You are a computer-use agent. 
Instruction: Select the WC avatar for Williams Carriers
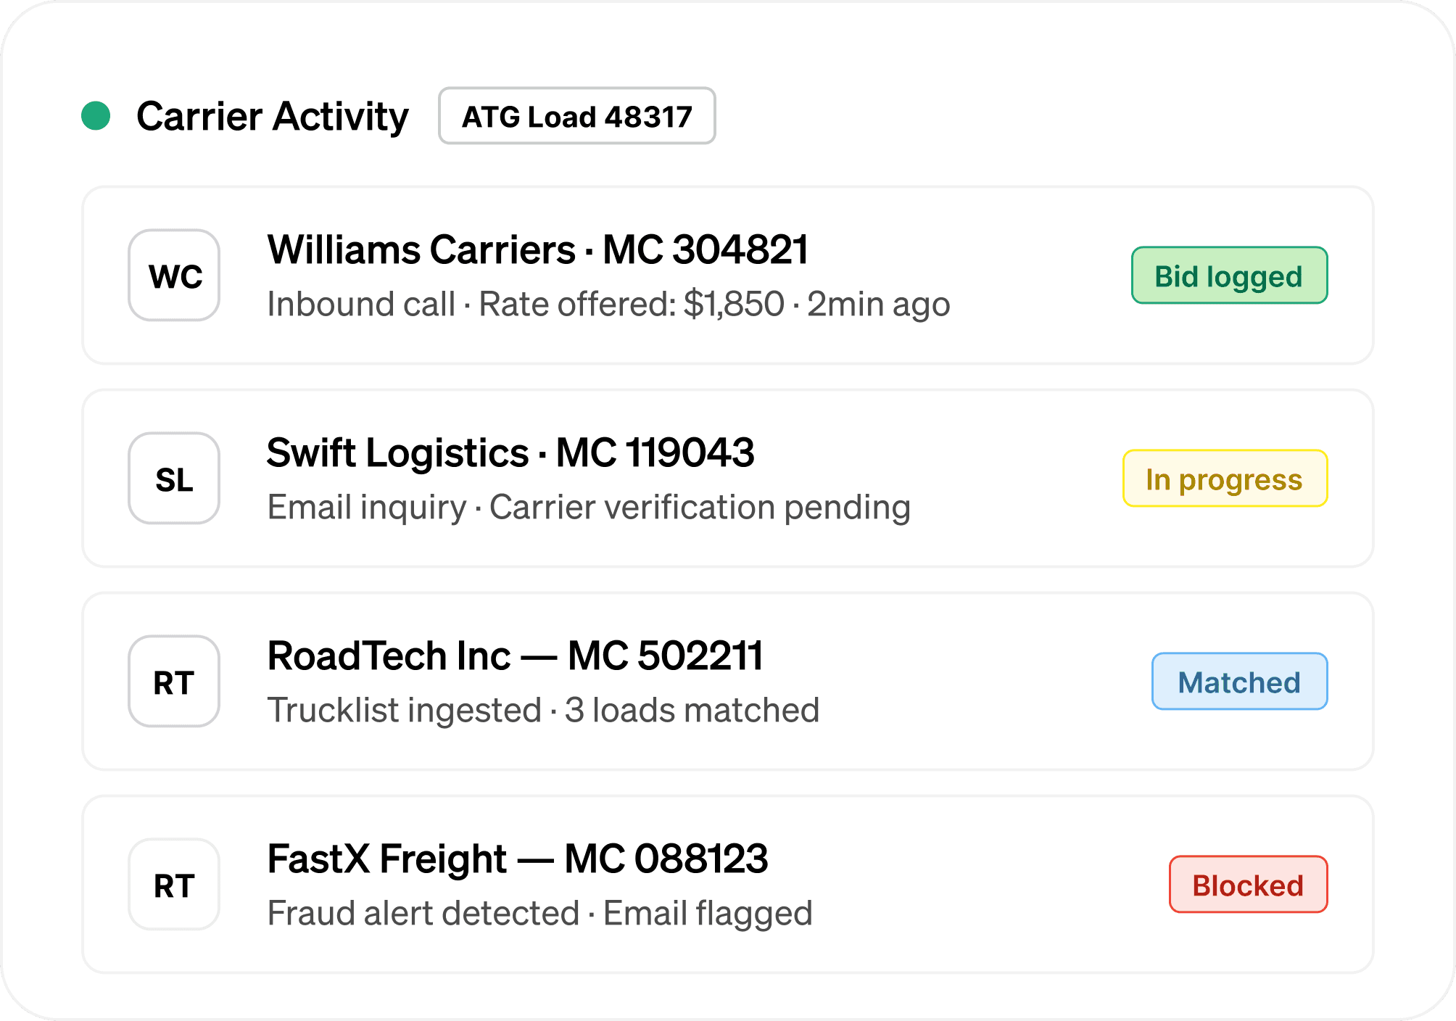[174, 276]
